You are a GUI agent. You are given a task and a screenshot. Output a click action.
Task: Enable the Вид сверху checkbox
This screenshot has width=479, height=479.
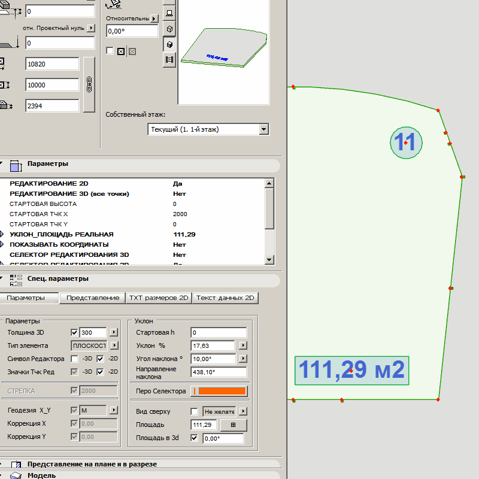click(x=194, y=411)
